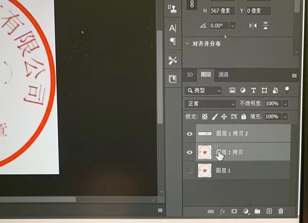Collapse the 对齐并分布 section

tap(187, 43)
